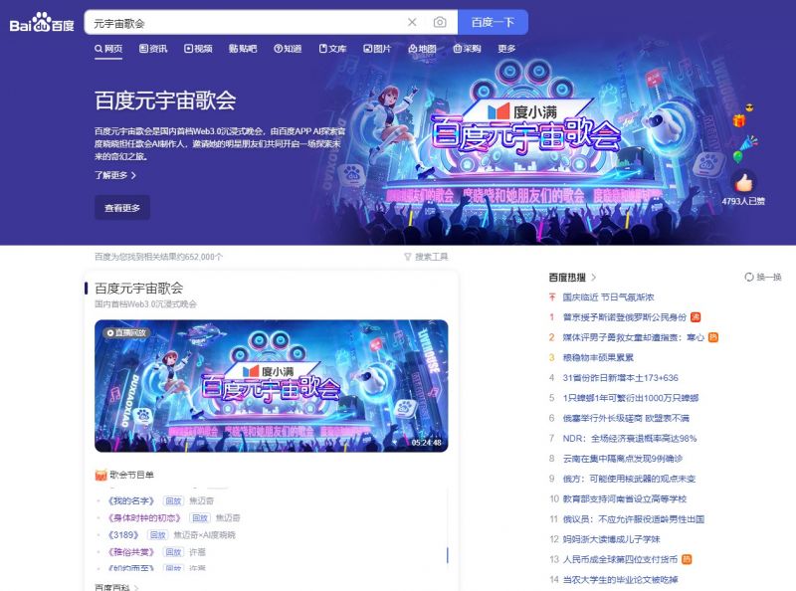Switch to the 视频 tab
Screen dimensions: 796x591
click(x=198, y=48)
